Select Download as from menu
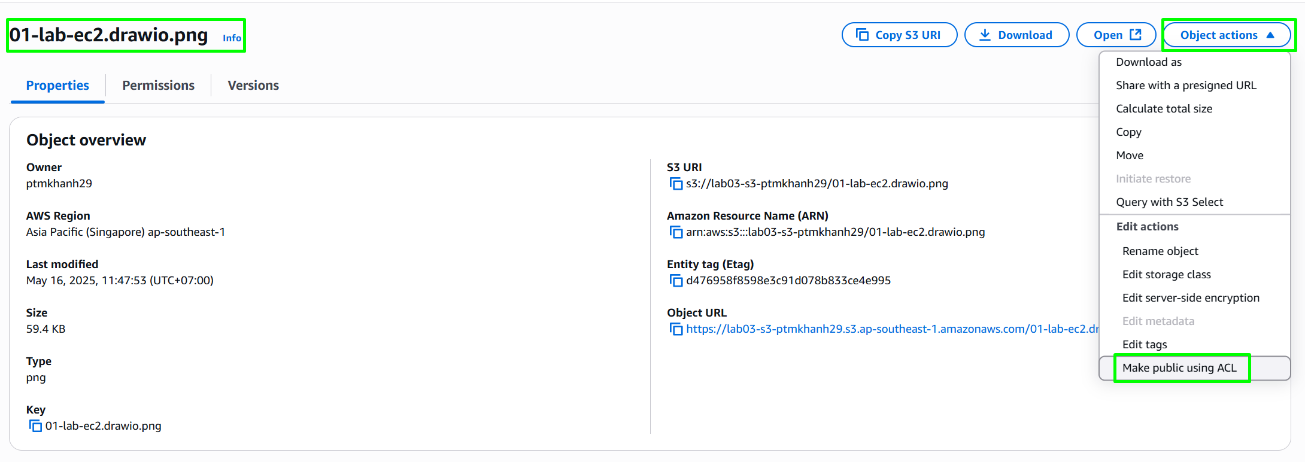Screen dimensions: 1305x462 point(1194,62)
